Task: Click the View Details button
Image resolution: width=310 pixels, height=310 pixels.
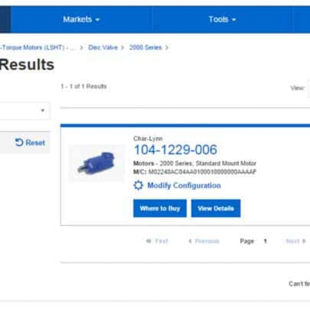Action: [x=216, y=208]
